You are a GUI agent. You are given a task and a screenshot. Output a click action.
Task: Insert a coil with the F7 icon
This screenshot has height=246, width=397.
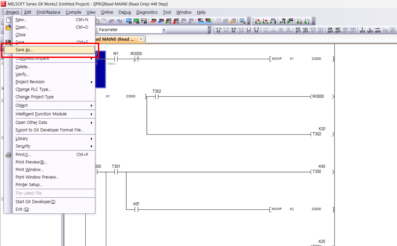249,30
